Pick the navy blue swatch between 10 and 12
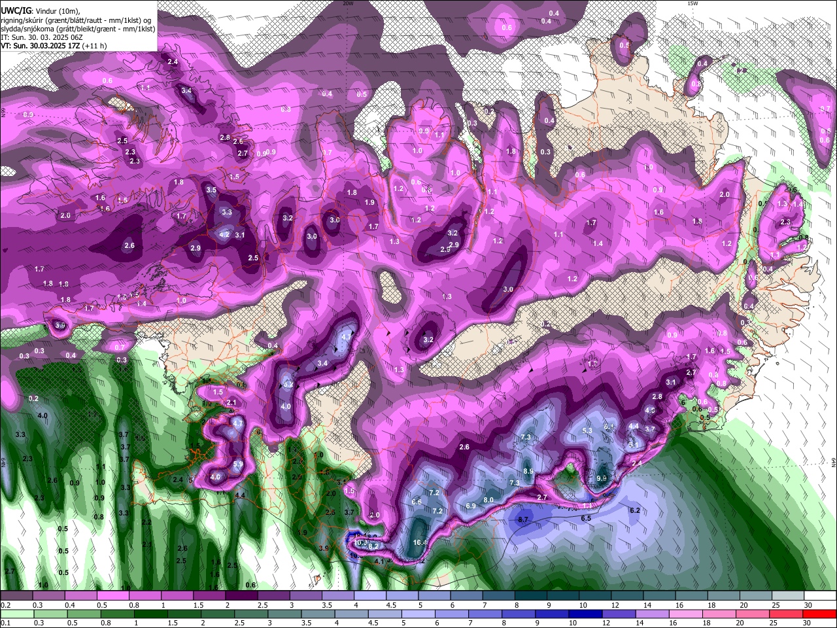This screenshot has width=837, height=628. [587, 614]
